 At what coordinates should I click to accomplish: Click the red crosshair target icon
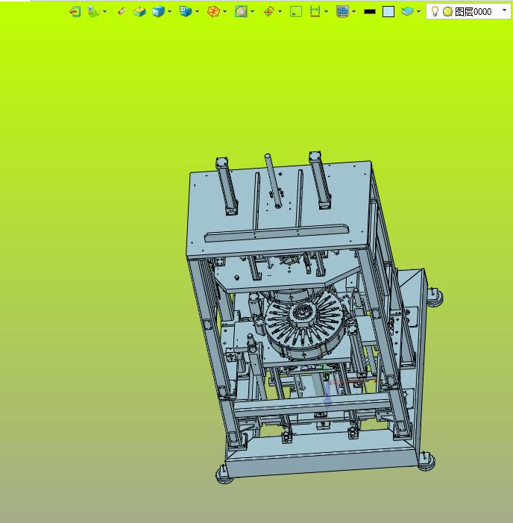click(x=268, y=12)
